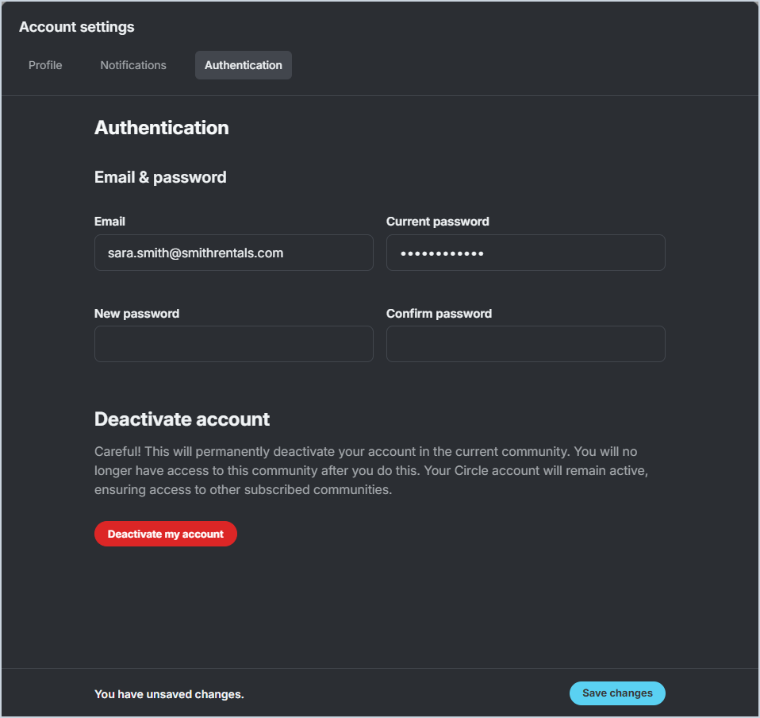
Task: Focus the empty New password field
Action: (233, 344)
